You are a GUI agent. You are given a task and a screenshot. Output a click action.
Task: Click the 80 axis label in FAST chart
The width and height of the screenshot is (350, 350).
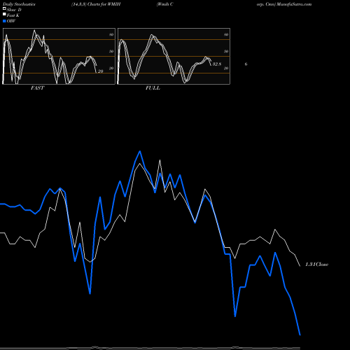(x=111, y=35)
